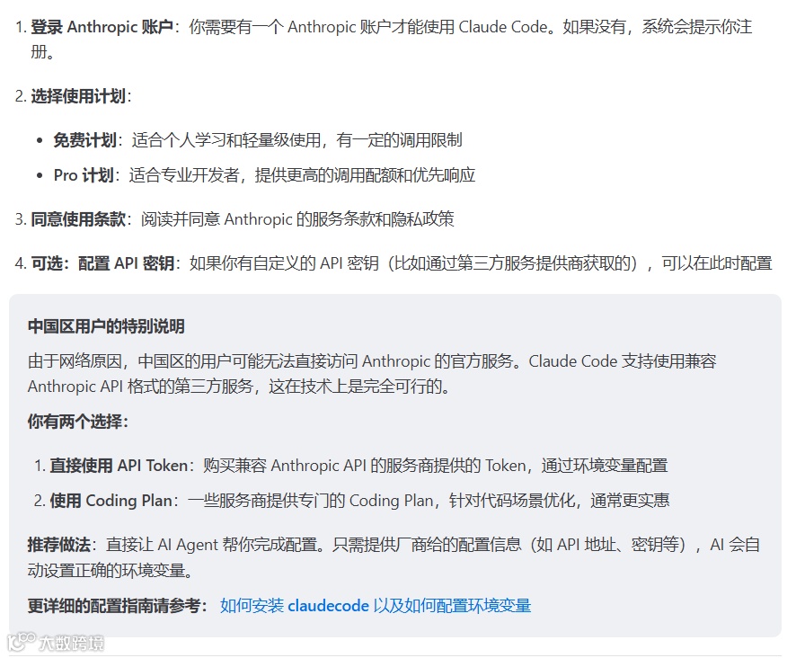796x658 pixels.
Task: Click the text '直接让 AI Agent 帮你完成配置'
Action: [x=212, y=545]
